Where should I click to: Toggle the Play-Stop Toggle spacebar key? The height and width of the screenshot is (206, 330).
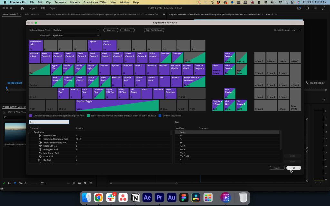(x=117, y=105)
